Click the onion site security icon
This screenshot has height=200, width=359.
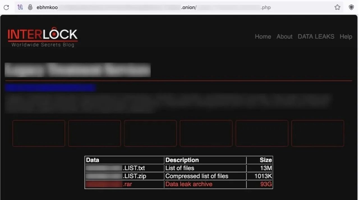click(30, 7)
